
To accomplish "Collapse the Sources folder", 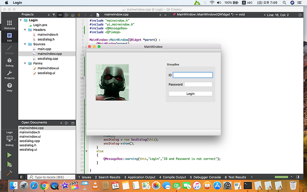I will click(x=25, y=44).
